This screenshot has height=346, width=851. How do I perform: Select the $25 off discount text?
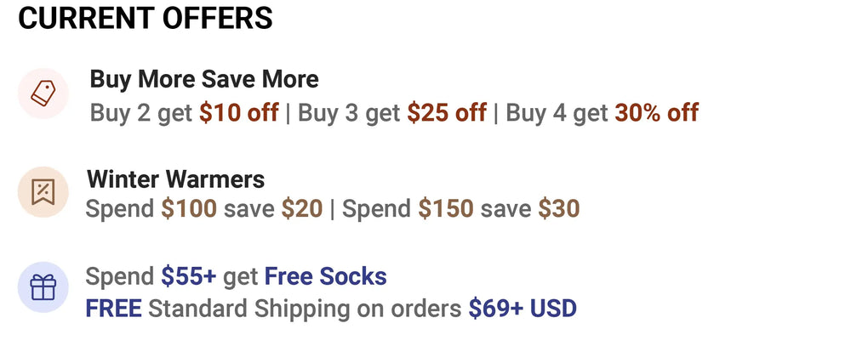coord(447,112)
